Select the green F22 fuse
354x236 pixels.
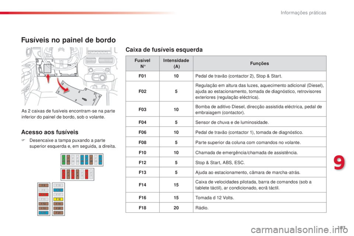[x=64, y=160]
